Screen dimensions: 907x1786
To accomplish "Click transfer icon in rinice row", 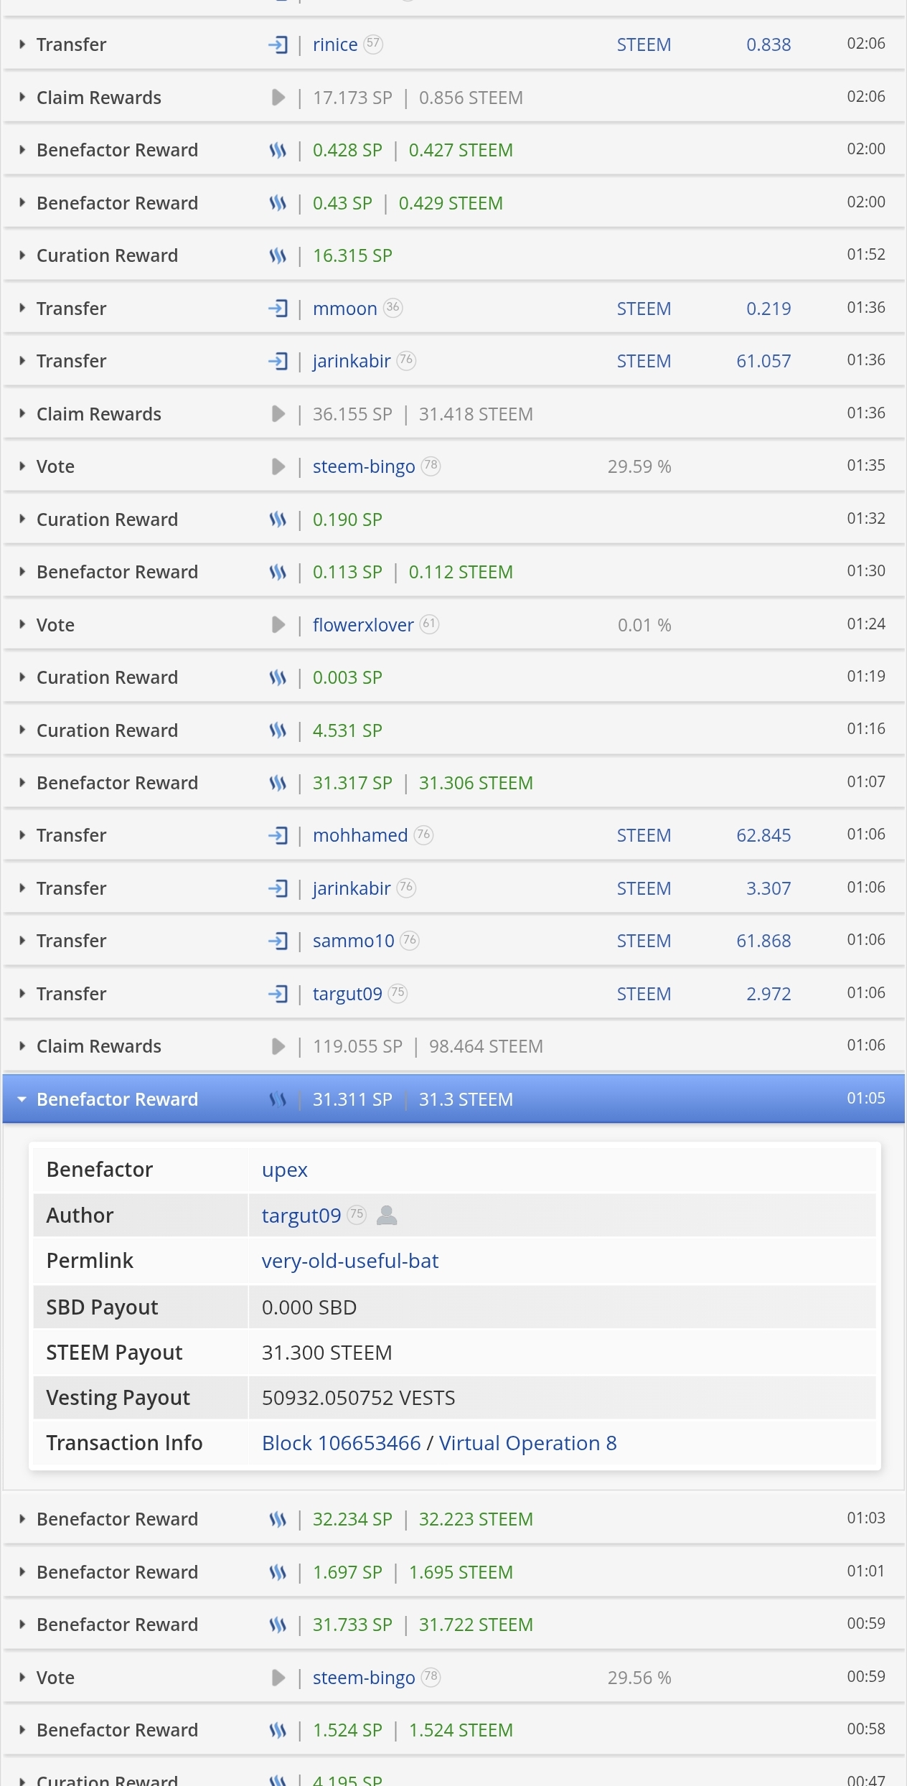I will (278, 44).
